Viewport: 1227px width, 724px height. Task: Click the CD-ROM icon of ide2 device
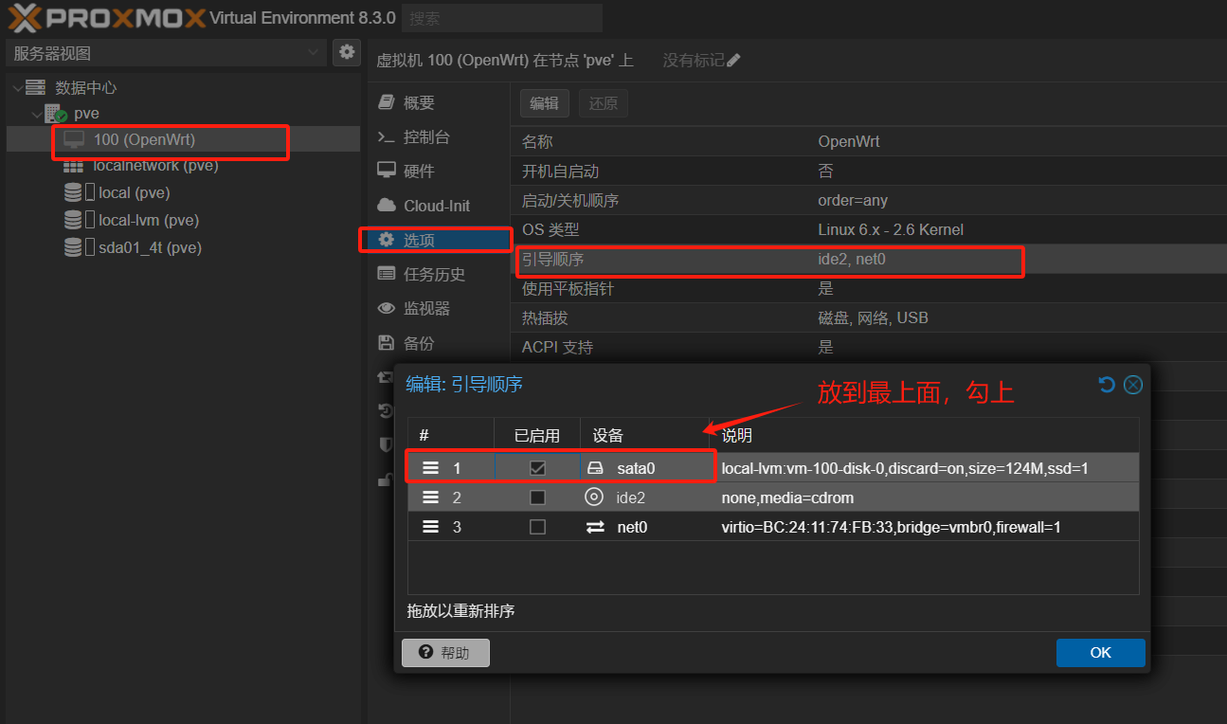(x=594, y=498)
